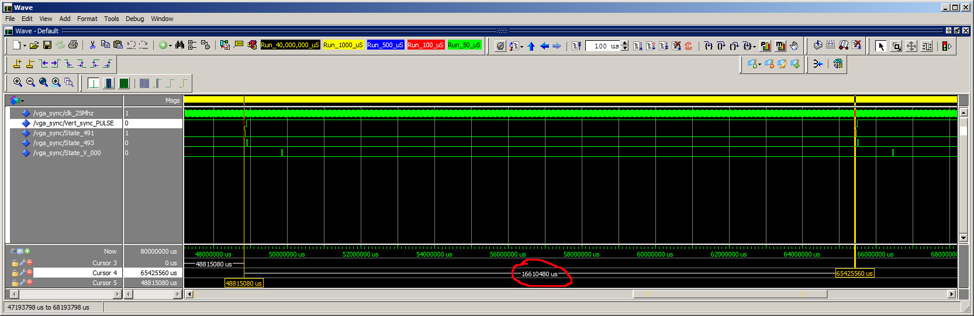The height and width of the screenshot is (316, 974).
Task: Click the run length 100 us field
Action: point(603,46)
